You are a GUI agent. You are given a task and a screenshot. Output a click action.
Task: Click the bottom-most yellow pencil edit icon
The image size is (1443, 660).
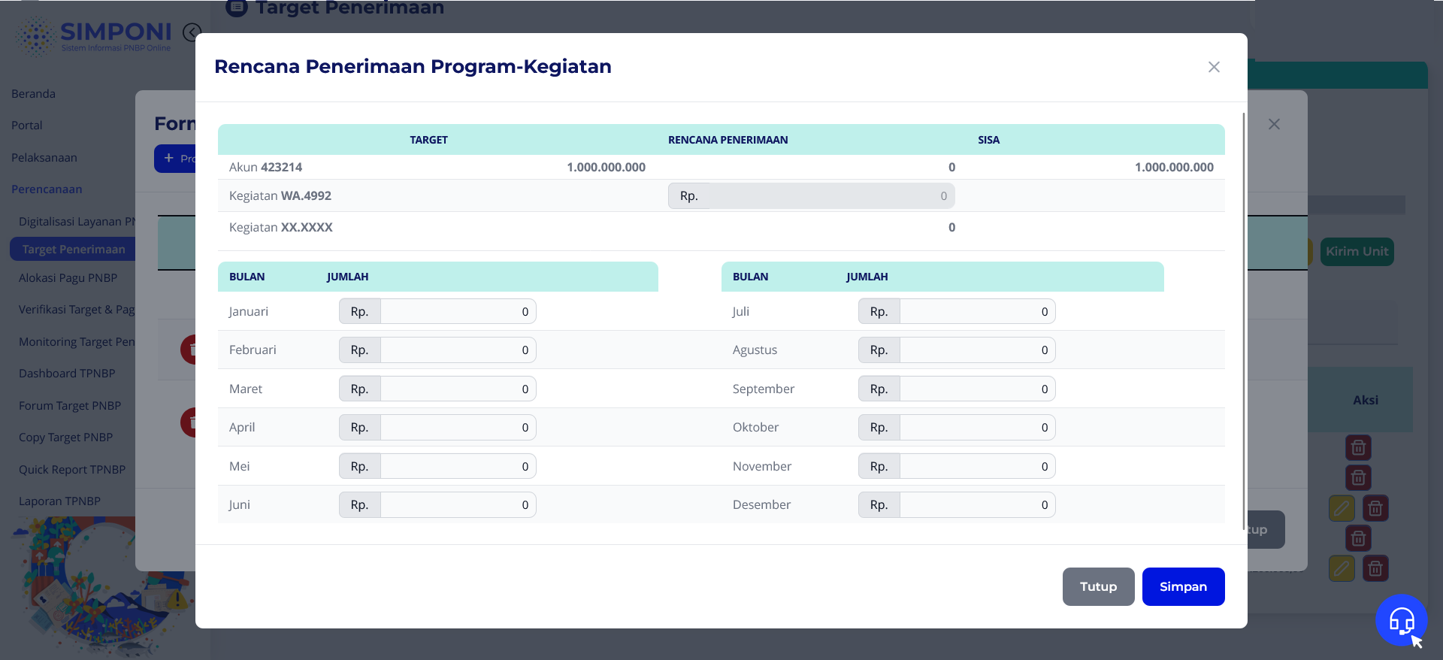[1342, 569]
